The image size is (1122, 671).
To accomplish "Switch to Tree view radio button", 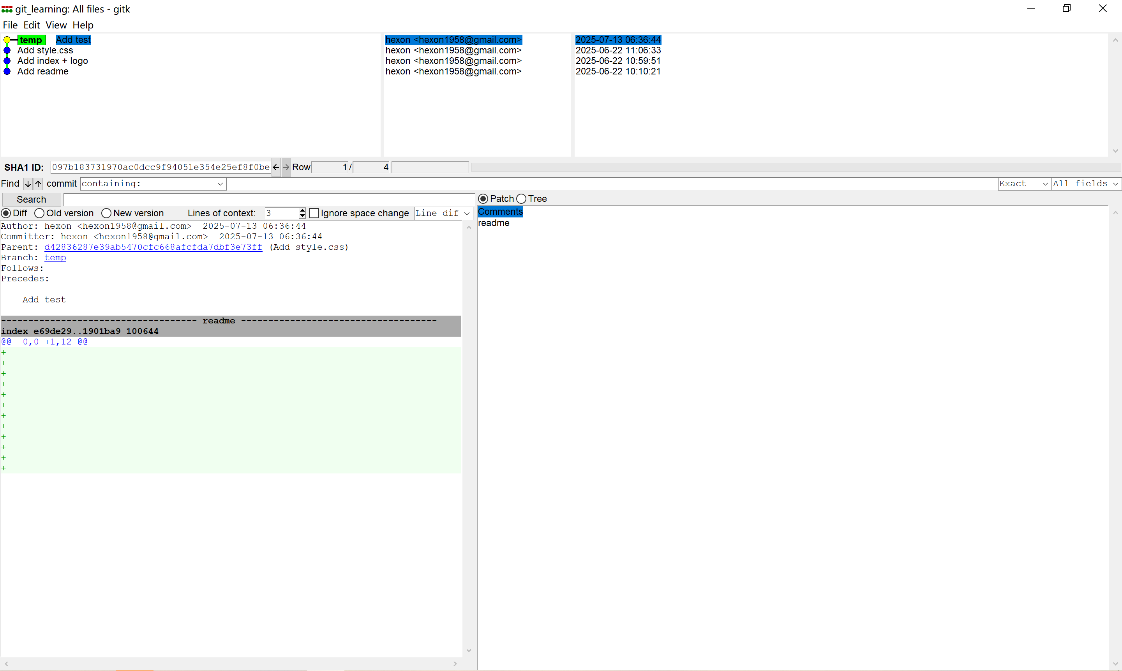I will 521,199.
